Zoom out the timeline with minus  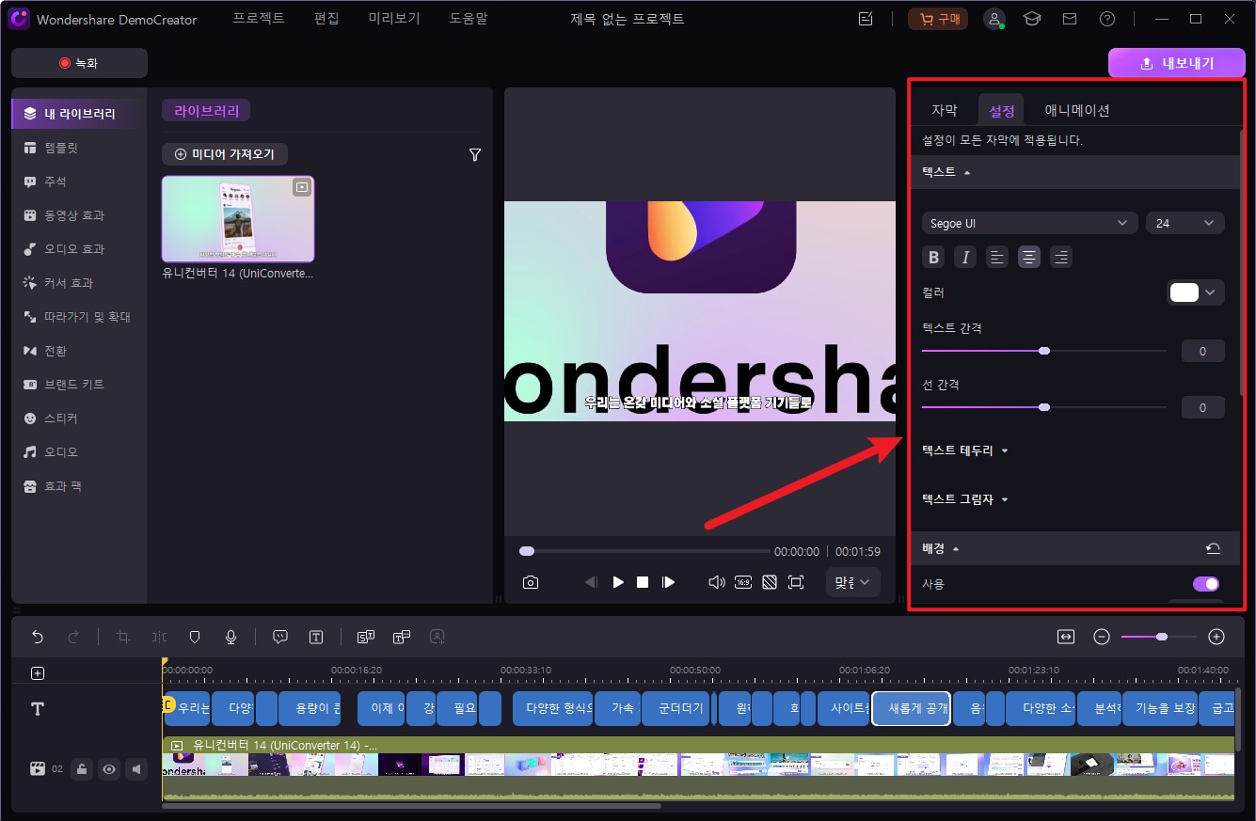(1102, 637)
